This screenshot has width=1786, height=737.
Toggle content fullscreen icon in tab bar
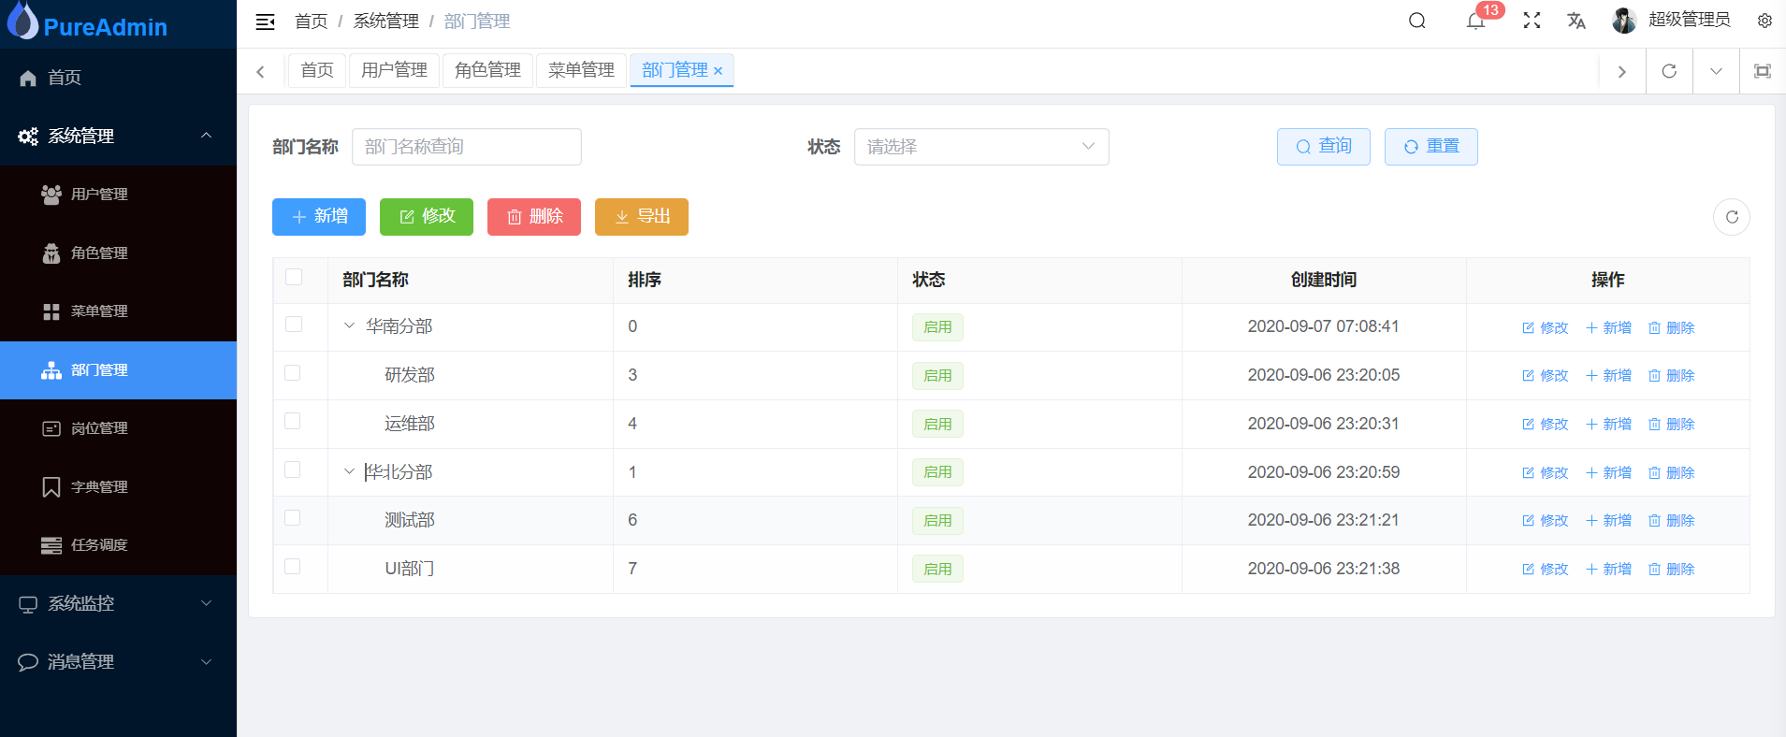pyautogui.click(x=1763, y=71)
